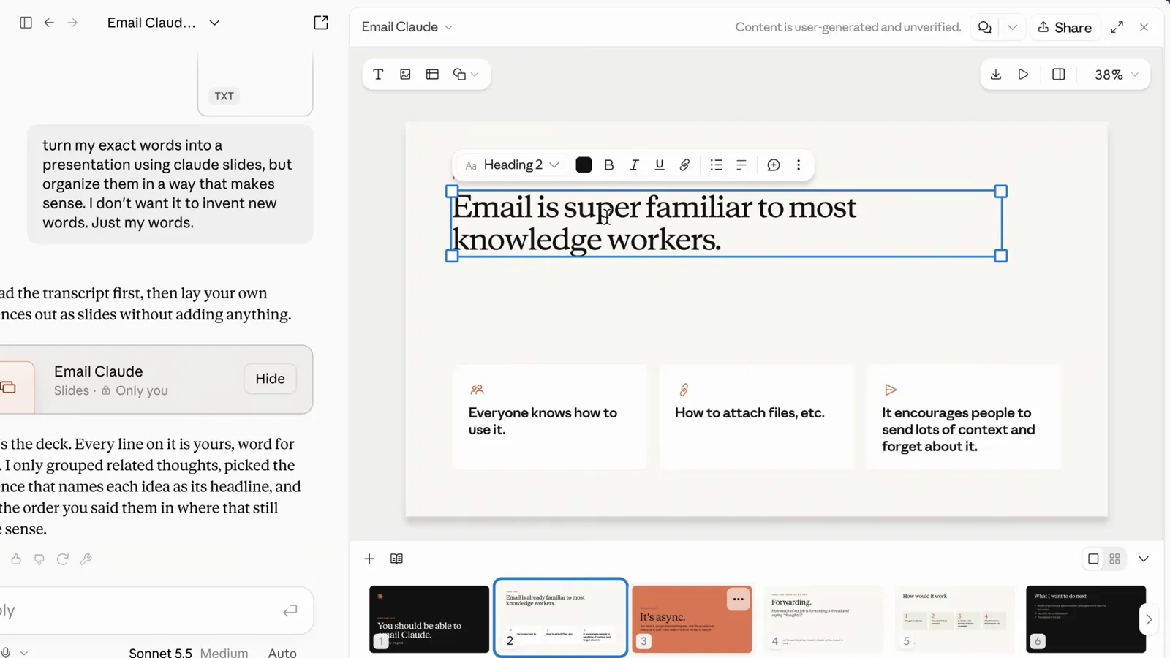Add a link to selected text
The width and height of the screenshot is (1170, 658).
coord(684,165)
